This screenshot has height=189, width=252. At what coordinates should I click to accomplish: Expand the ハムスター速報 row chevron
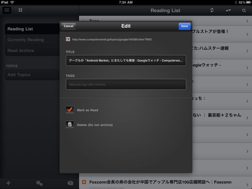(247, 51)
